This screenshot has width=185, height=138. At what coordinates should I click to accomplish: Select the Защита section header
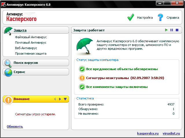(20, 30)
